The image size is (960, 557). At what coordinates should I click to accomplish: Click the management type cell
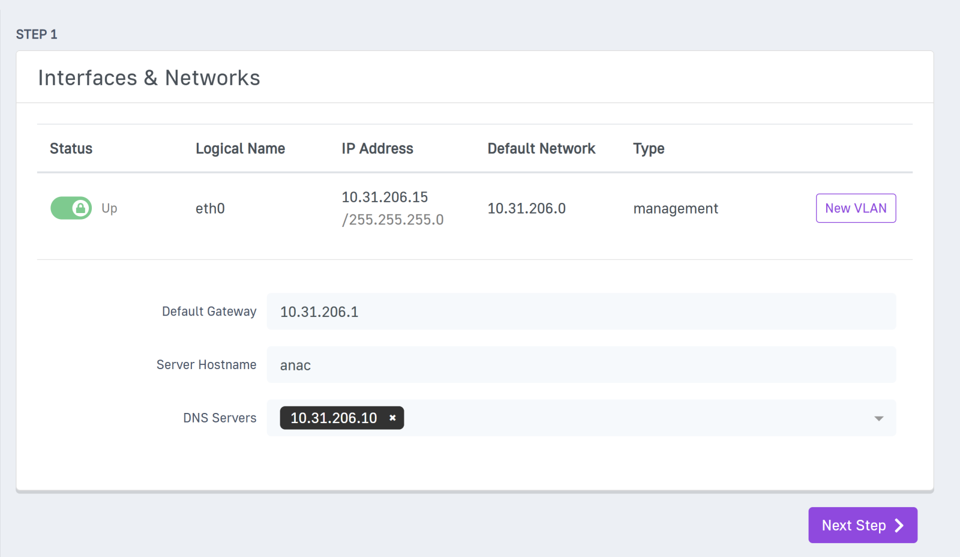pos(676,208)
